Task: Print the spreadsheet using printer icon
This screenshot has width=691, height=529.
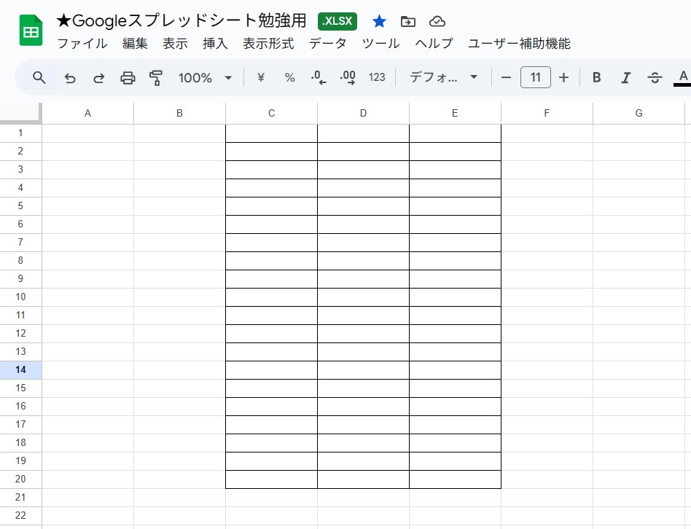Action: [x=128, y=77]
